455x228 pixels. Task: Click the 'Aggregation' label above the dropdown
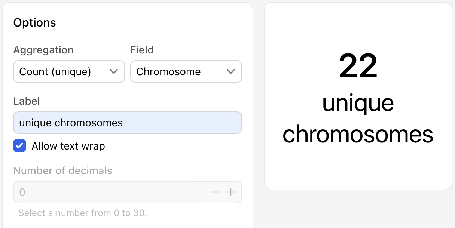43,50
